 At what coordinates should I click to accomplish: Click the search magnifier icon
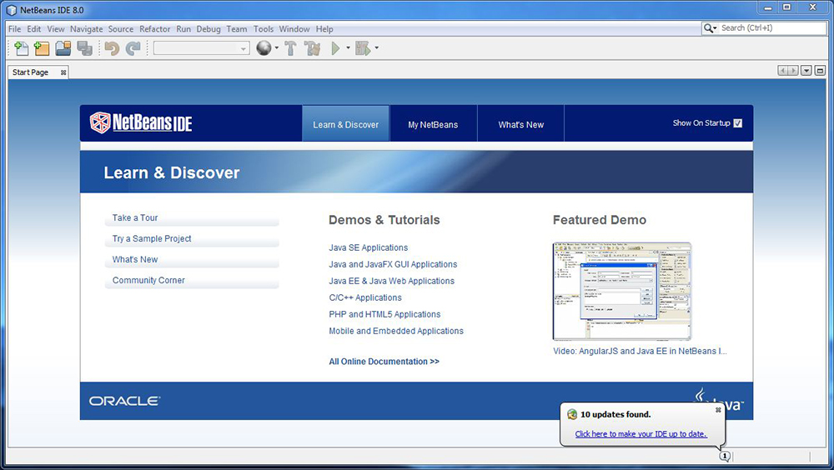coord(708,27)
